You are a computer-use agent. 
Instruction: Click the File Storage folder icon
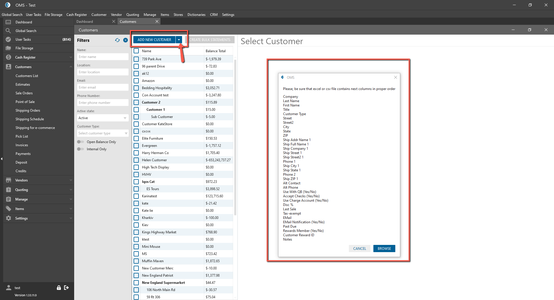8,48
